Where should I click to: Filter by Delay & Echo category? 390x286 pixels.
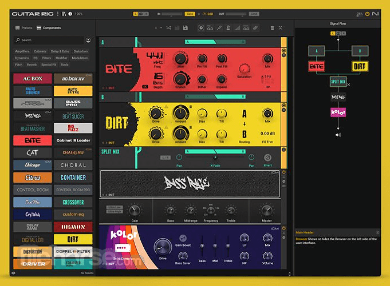(60, 51)
